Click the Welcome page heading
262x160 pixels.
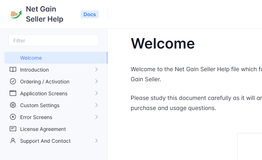[x=163, y=44]
